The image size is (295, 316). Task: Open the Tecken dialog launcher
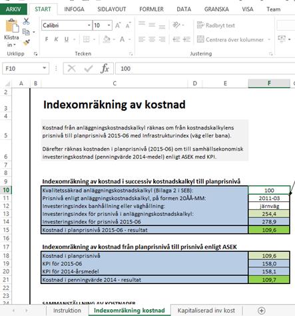[131, 54]
